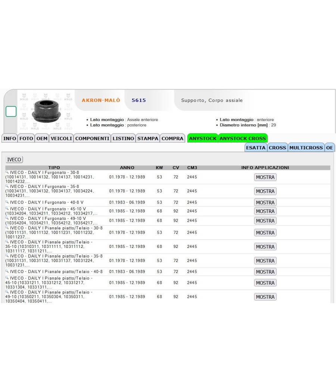Select the OE search tab
This screenshot has width=336, height=392.
pos(330,147)
